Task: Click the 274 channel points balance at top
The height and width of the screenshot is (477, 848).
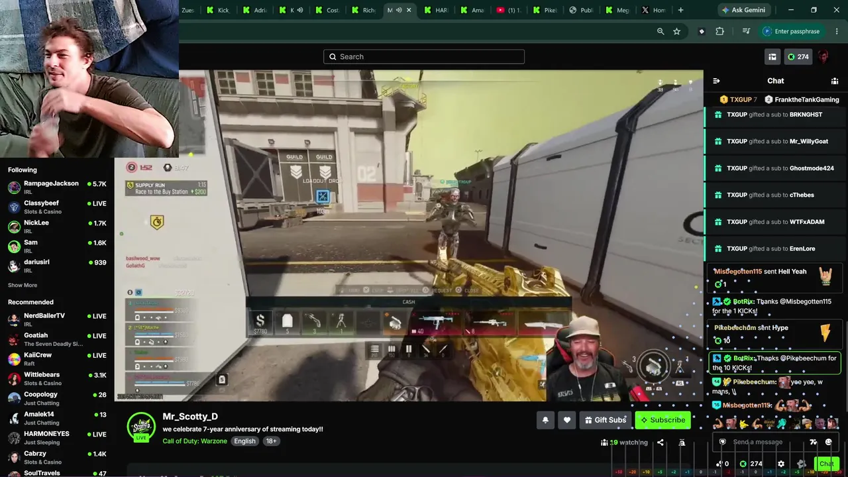Action: click(798, 57)
